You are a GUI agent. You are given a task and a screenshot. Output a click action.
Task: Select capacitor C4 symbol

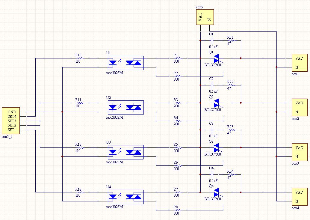pos(212,174)
